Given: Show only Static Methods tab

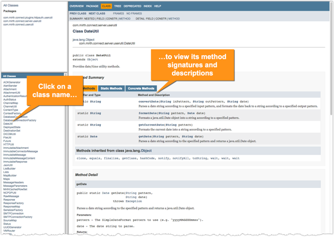Looking at the screenshot, I should (111, 88).
